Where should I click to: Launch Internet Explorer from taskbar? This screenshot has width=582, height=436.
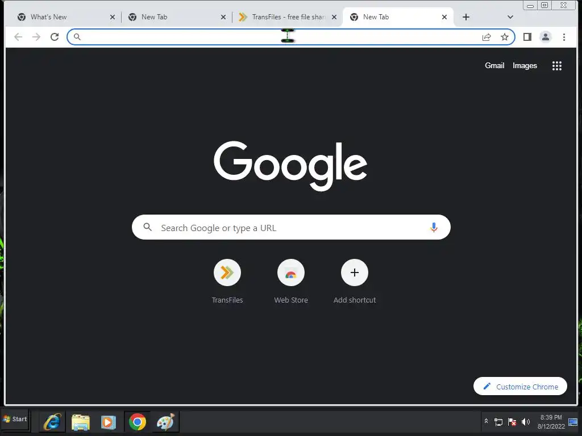(x=52, y=422)
